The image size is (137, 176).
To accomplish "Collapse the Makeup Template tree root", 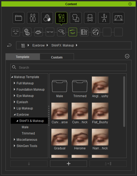I will coord(12,77).
